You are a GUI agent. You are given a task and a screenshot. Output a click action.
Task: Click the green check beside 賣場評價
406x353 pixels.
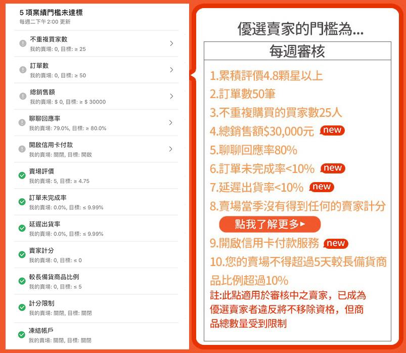(22, 175)
